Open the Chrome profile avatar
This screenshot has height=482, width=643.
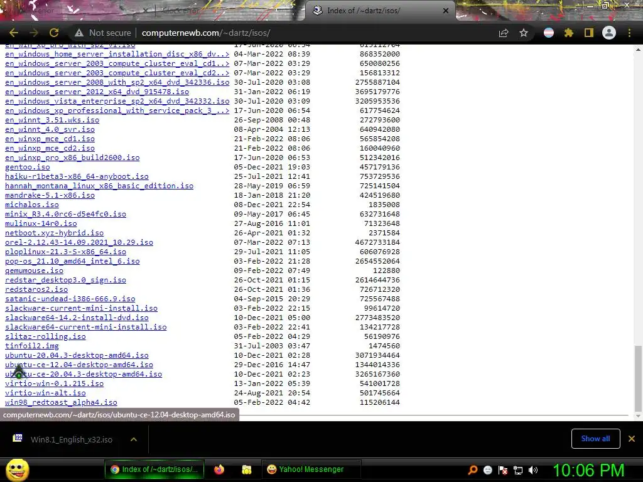click(609, 33)
